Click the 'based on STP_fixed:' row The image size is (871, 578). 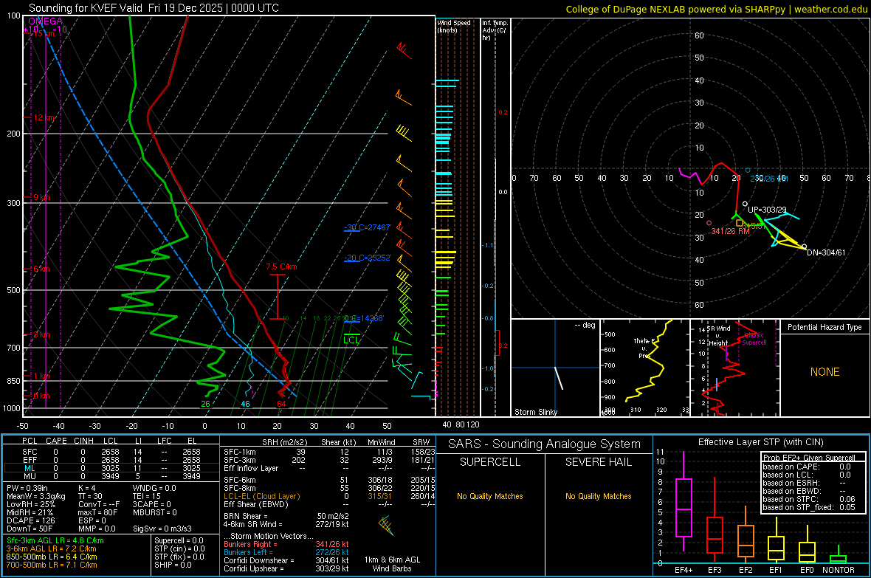coord(808,507)
